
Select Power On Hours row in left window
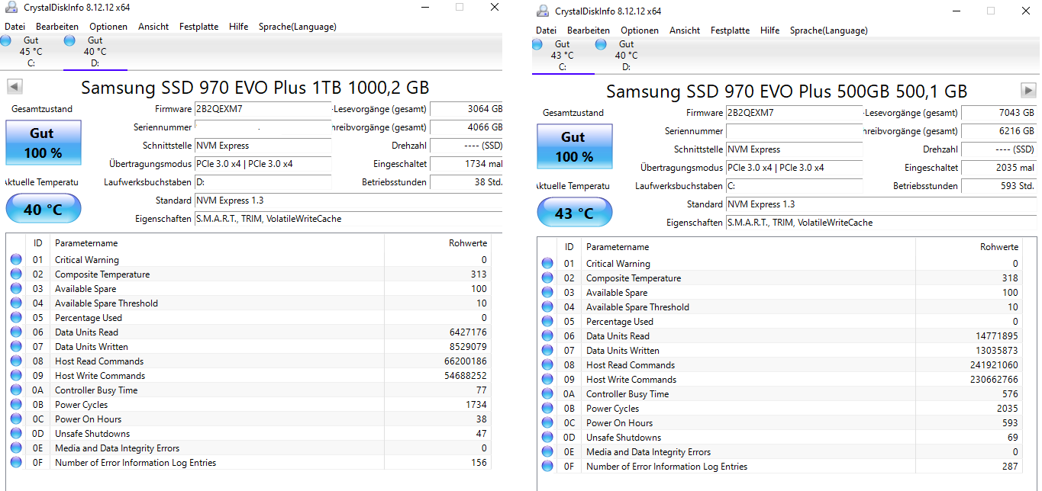click(248, 419)
